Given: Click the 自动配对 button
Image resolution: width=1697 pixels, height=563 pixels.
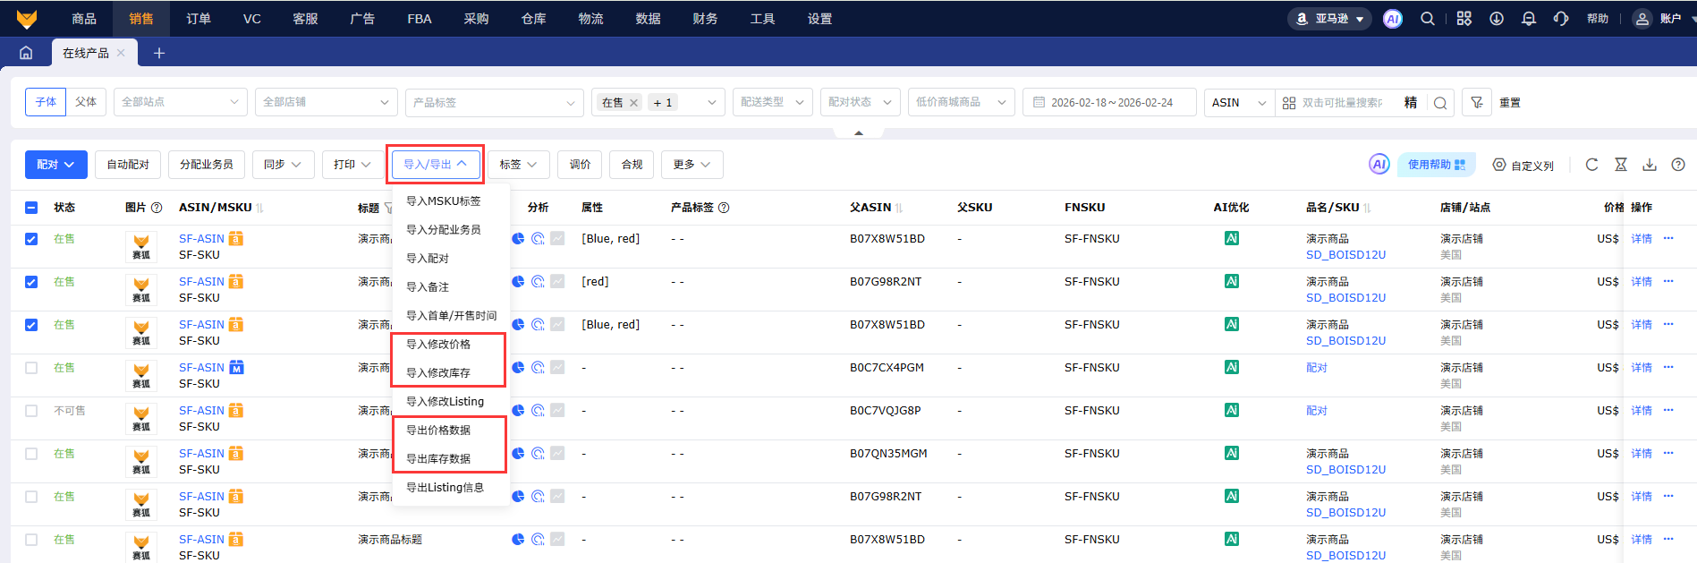Looking at the screenshot, I should click(128, 165).
